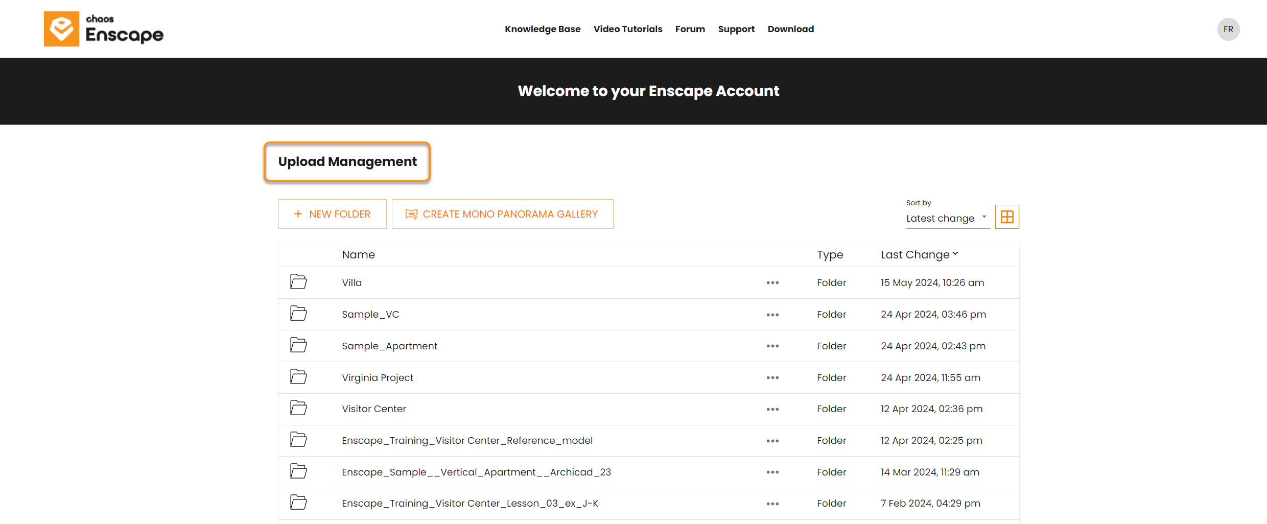The width and height of the screenshot is (1267, 524).
Task: Select the date 15 May 2024, 10:26 am
Action: tap(932, 282)
